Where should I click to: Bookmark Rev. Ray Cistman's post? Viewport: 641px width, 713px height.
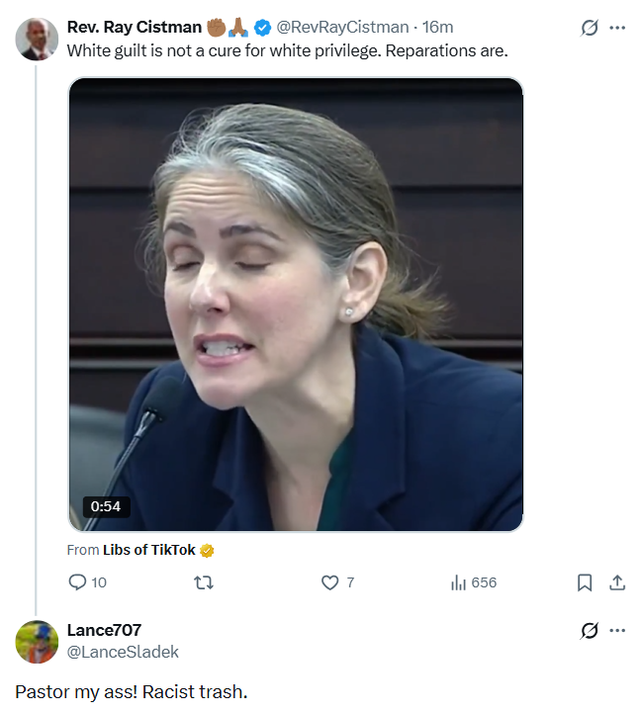click(585, 582)
